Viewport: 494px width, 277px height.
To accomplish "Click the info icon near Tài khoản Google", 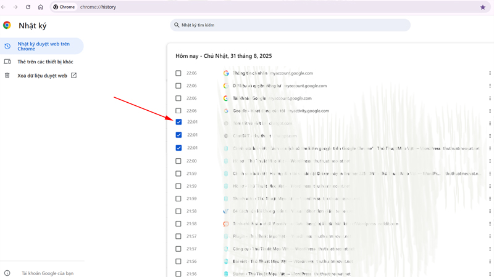I will pos(7,273).
